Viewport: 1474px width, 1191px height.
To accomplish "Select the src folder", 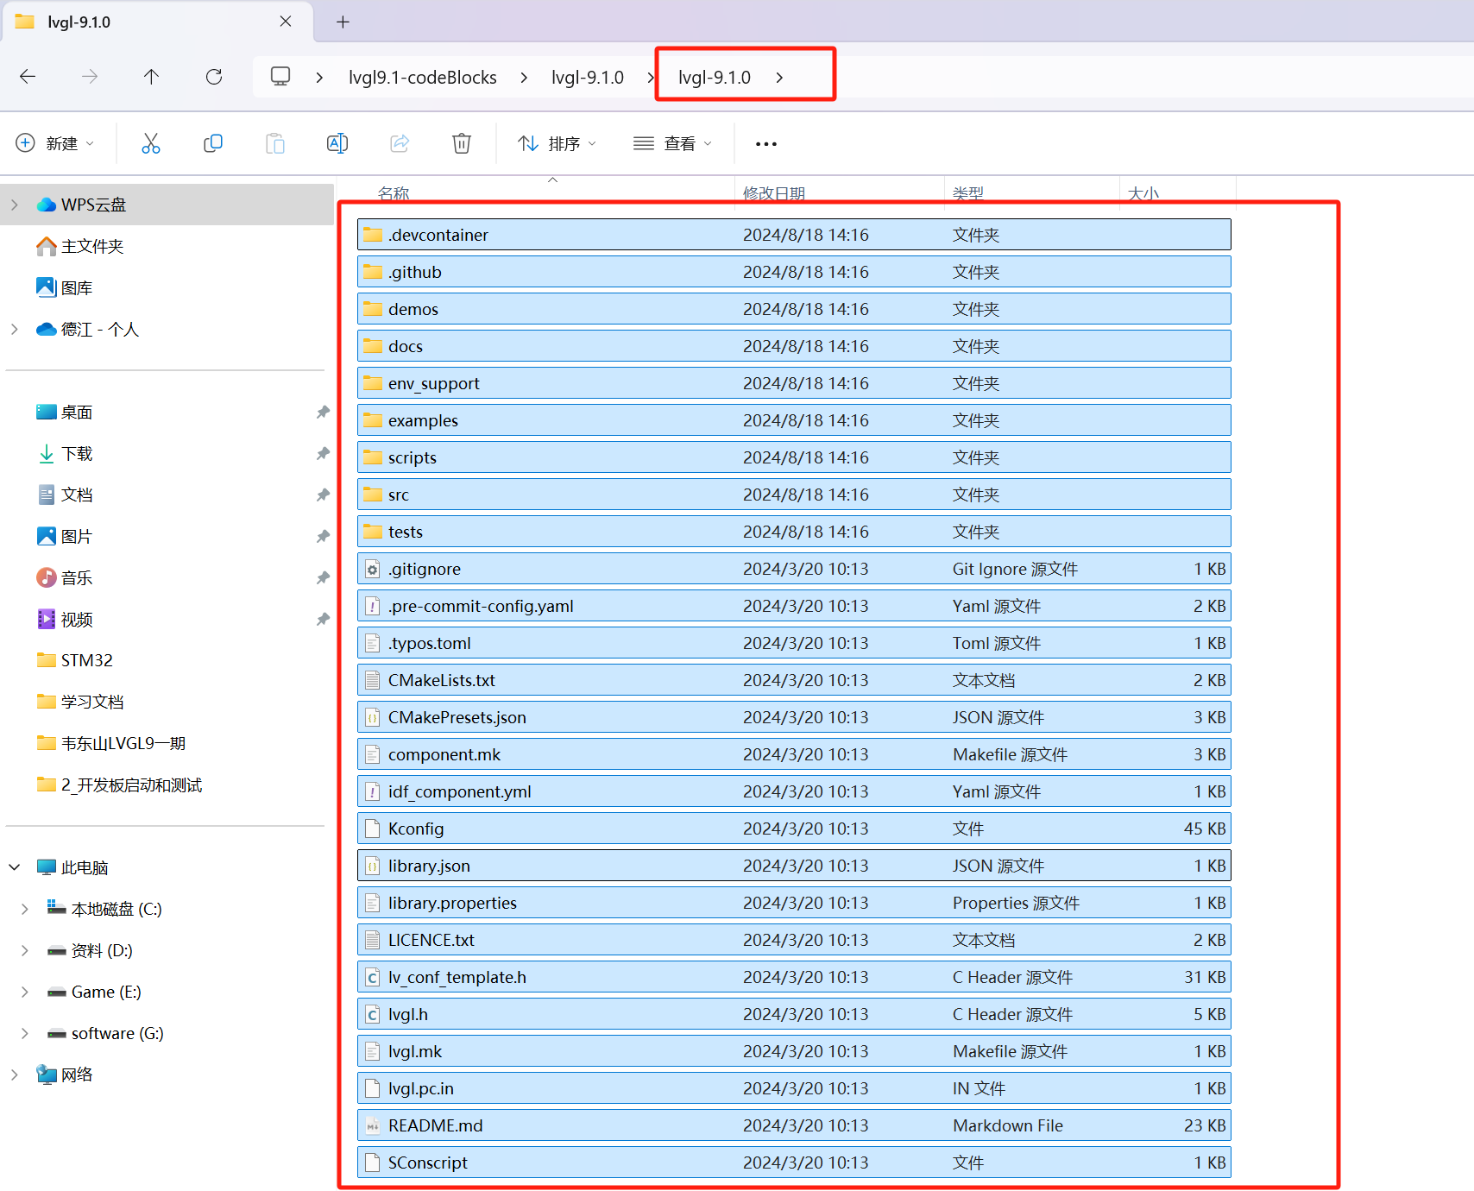I will 399,495.
